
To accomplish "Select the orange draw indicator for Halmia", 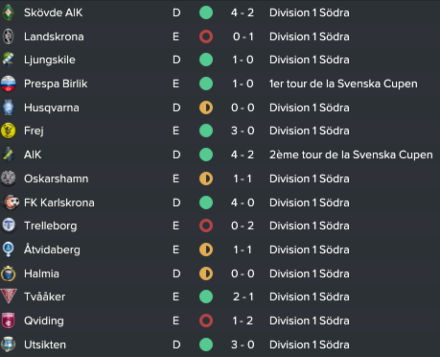I will point(206,274).
